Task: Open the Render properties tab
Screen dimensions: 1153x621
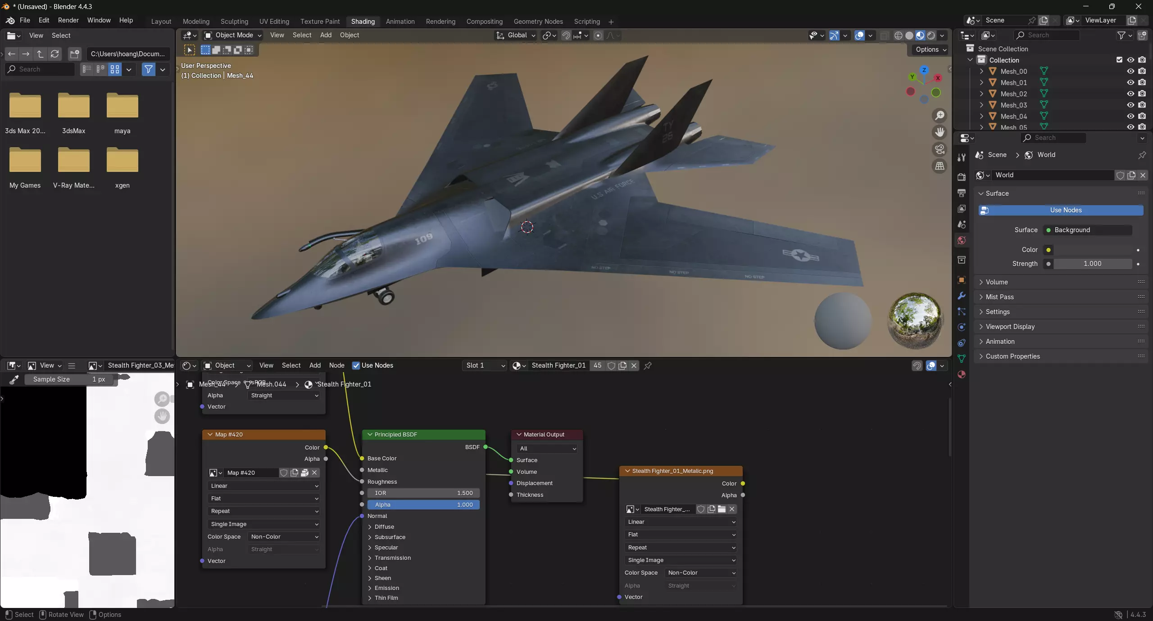Action: pos(962,177)
